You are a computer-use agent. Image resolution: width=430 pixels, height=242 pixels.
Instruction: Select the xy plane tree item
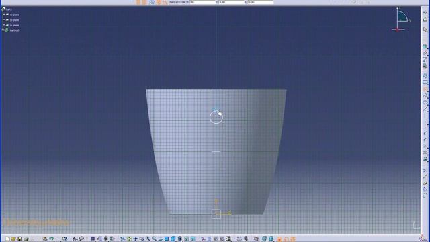point(14,15)
